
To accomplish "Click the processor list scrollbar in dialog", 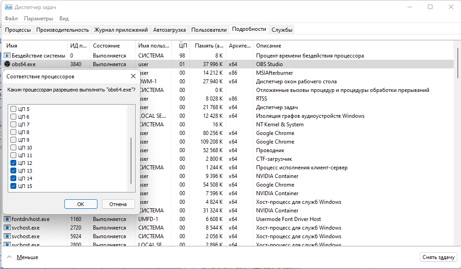I will pyautogui.click(x=132, y=161).
